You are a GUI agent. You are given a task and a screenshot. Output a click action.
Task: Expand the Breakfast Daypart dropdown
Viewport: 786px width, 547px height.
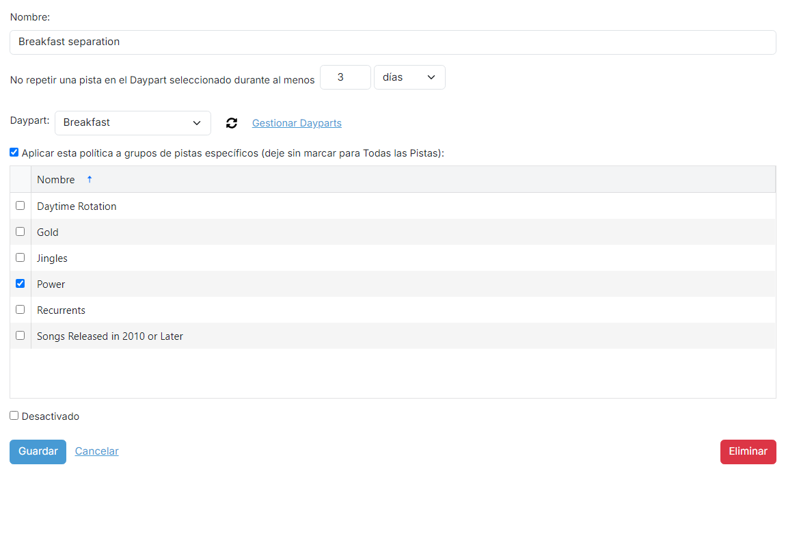click(x=133, y=123)
